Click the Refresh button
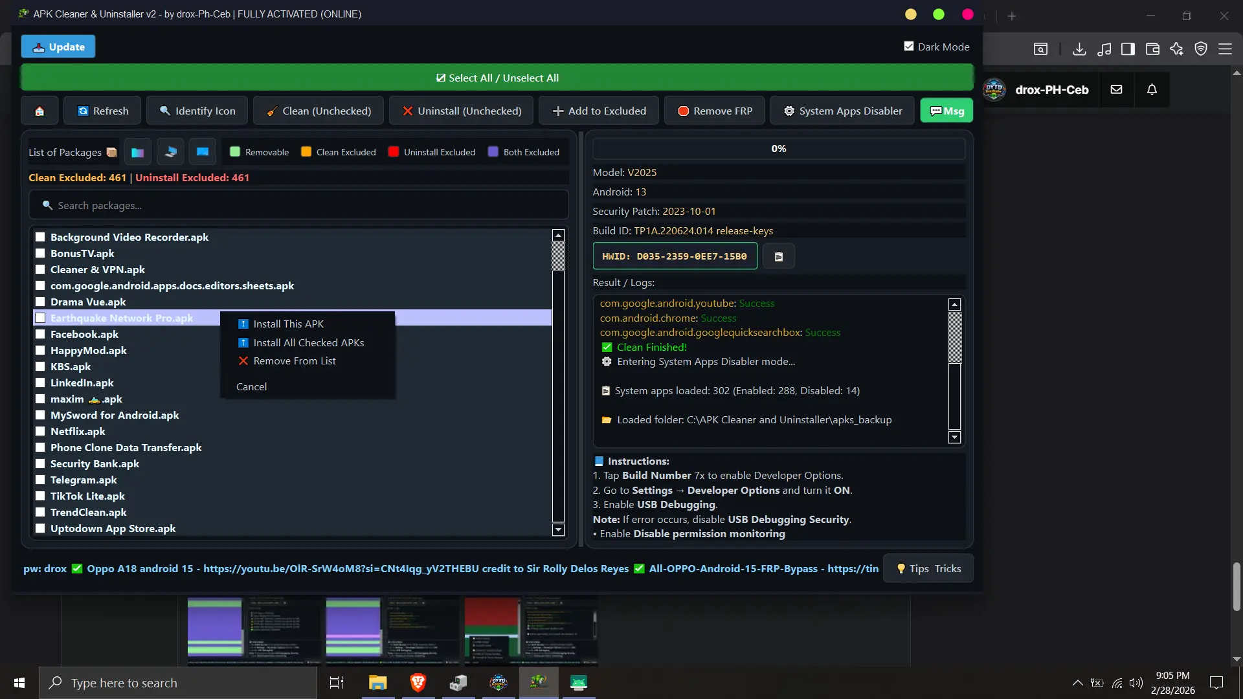This screenshot has width=1243, height=699. pos(102,111)
